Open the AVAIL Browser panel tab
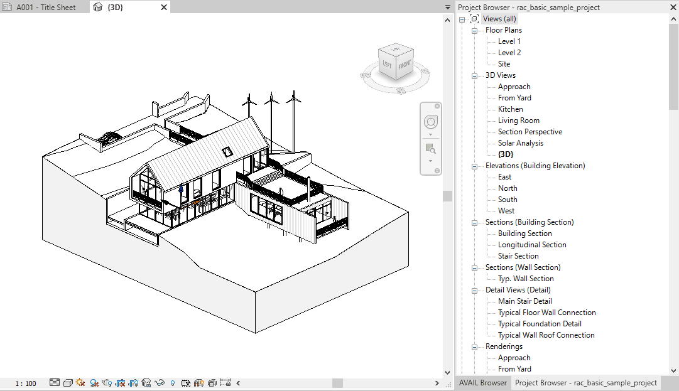 point(482,382)
